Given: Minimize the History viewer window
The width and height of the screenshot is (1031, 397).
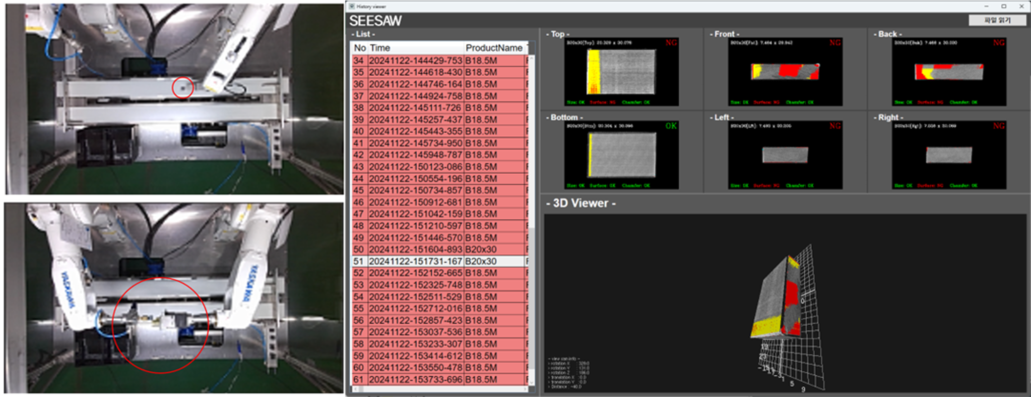Looking at the screenshot, I should (986, 6).
